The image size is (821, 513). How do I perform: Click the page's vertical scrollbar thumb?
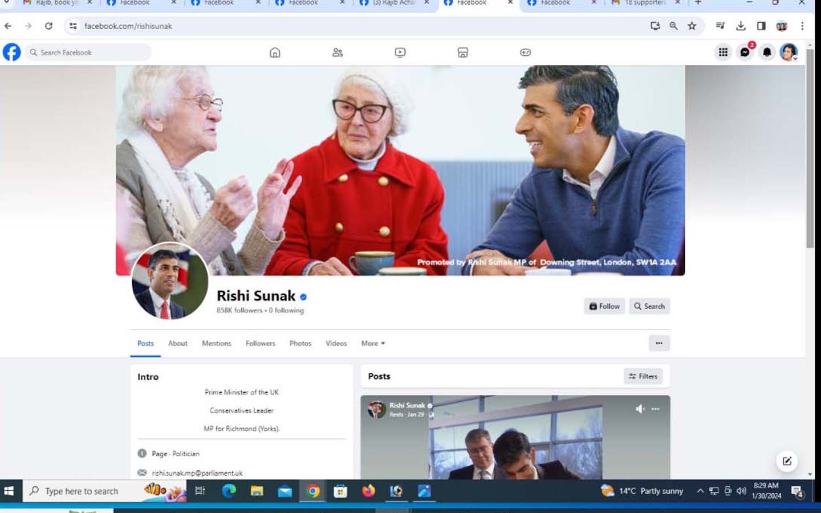pyautogui.click(x=810, y=148)
